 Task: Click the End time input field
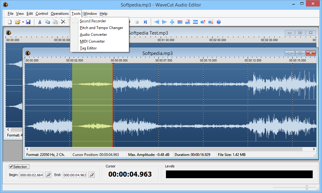[x=75, y=175]
